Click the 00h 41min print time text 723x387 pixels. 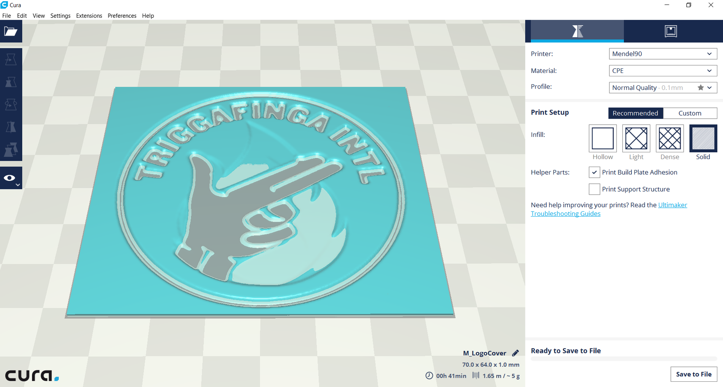coord(451,376)
